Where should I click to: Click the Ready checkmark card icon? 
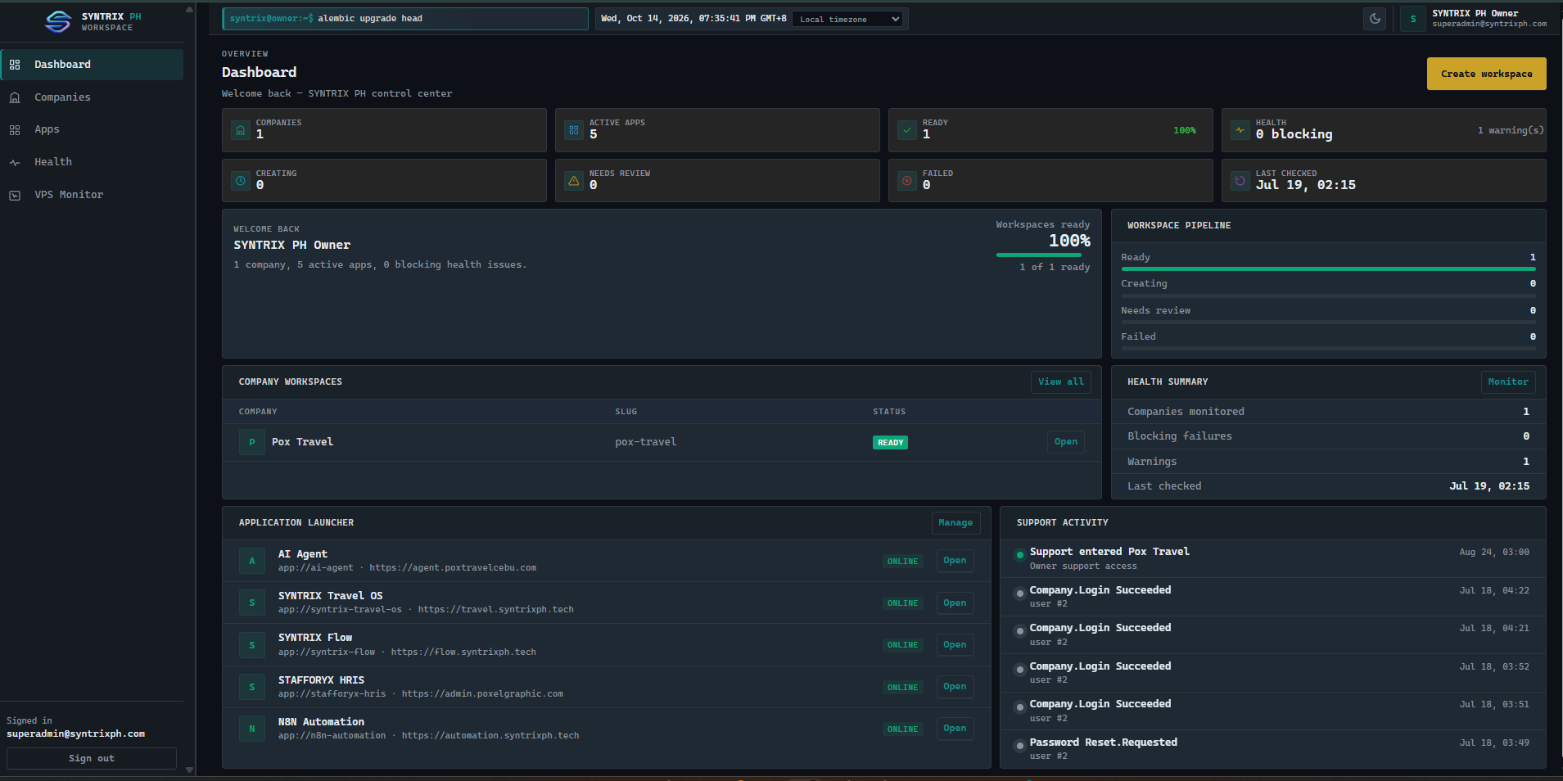(x=907, y=130)
